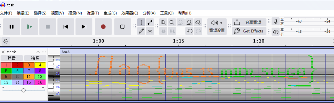
Task: Toggle MIDI channel 1 swatch
Action: (6, 65)
